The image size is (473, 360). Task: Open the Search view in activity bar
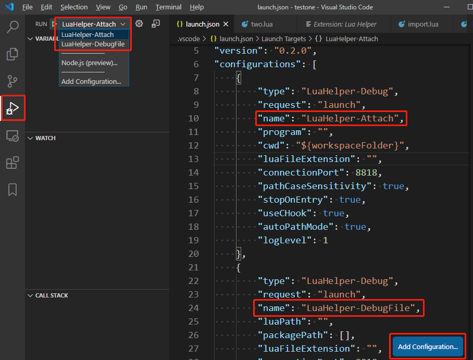point(13,27)
